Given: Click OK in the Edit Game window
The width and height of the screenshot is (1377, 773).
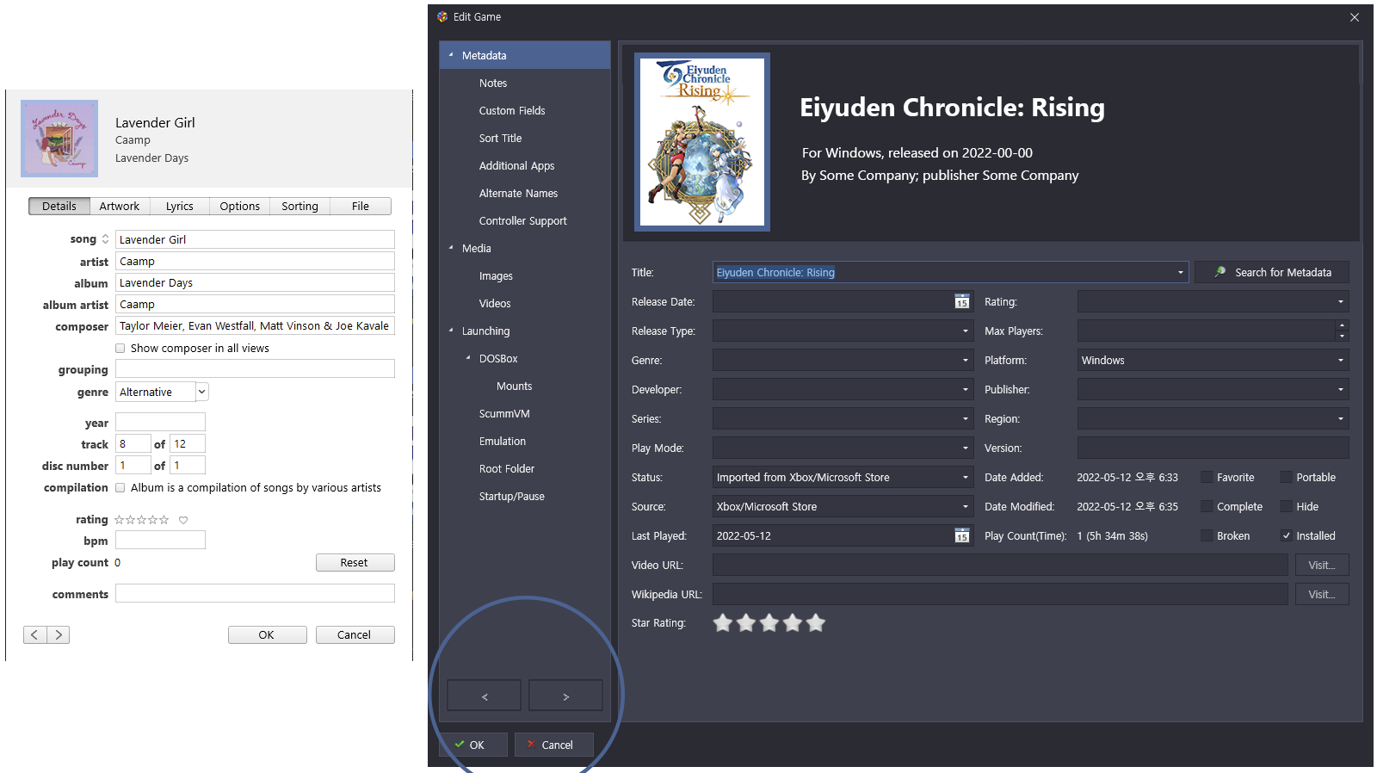Looking at the screenshot, I should pyautogui.click(x=472, y=745).
